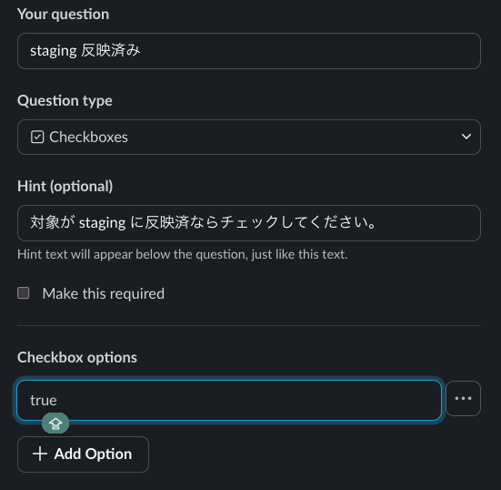
Task: Click the Question type heading label
Action: [65, 101]
